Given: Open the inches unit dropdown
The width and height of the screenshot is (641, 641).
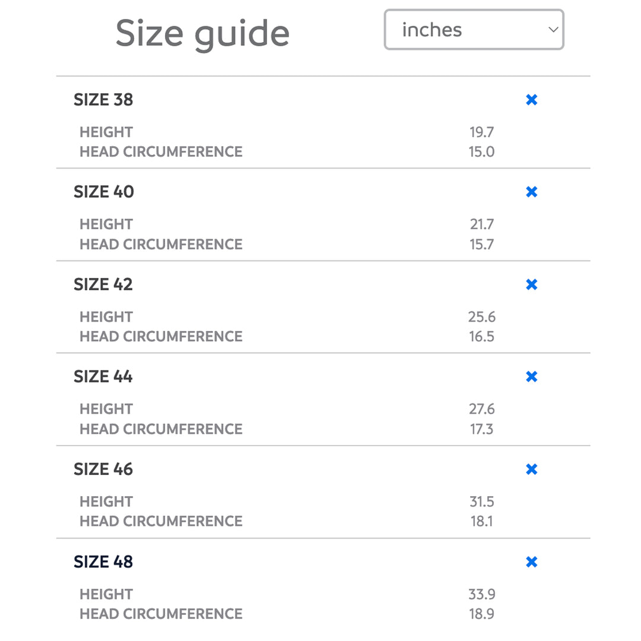Looking at the screenshot, I should click(x=473, y=30).
